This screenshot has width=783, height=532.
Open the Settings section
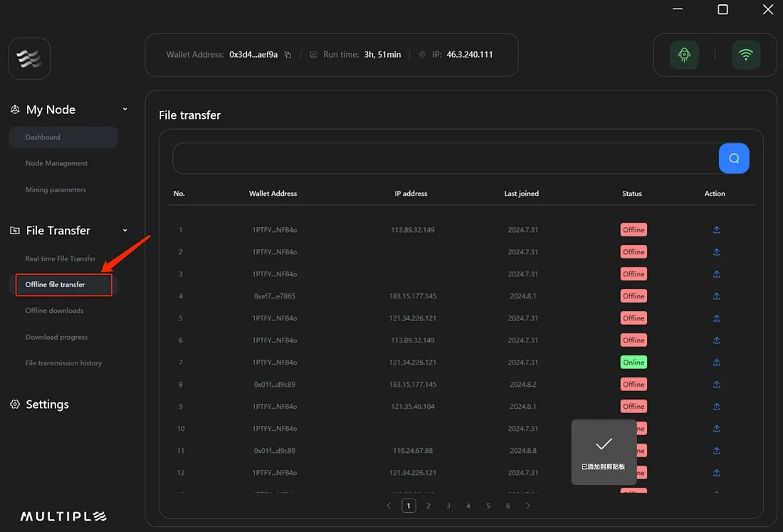(x=47, y=405)
